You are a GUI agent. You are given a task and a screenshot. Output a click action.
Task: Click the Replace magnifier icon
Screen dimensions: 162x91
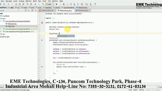(31, 4)
